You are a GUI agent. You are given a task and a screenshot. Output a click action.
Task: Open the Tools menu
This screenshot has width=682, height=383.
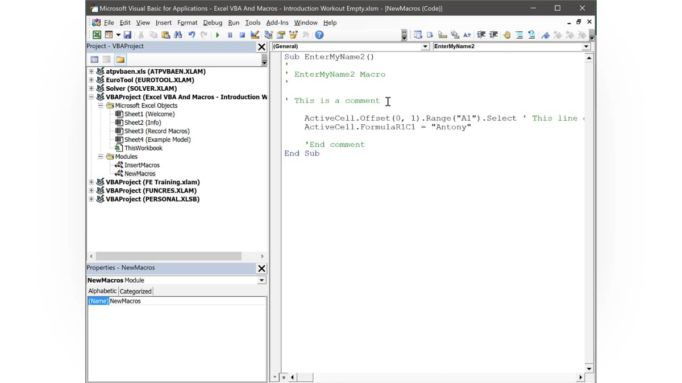click(x=253, y=23)
